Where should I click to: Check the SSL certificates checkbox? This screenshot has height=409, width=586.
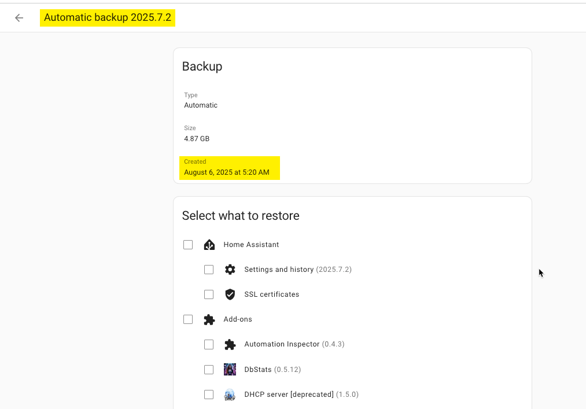pos(209,294)
